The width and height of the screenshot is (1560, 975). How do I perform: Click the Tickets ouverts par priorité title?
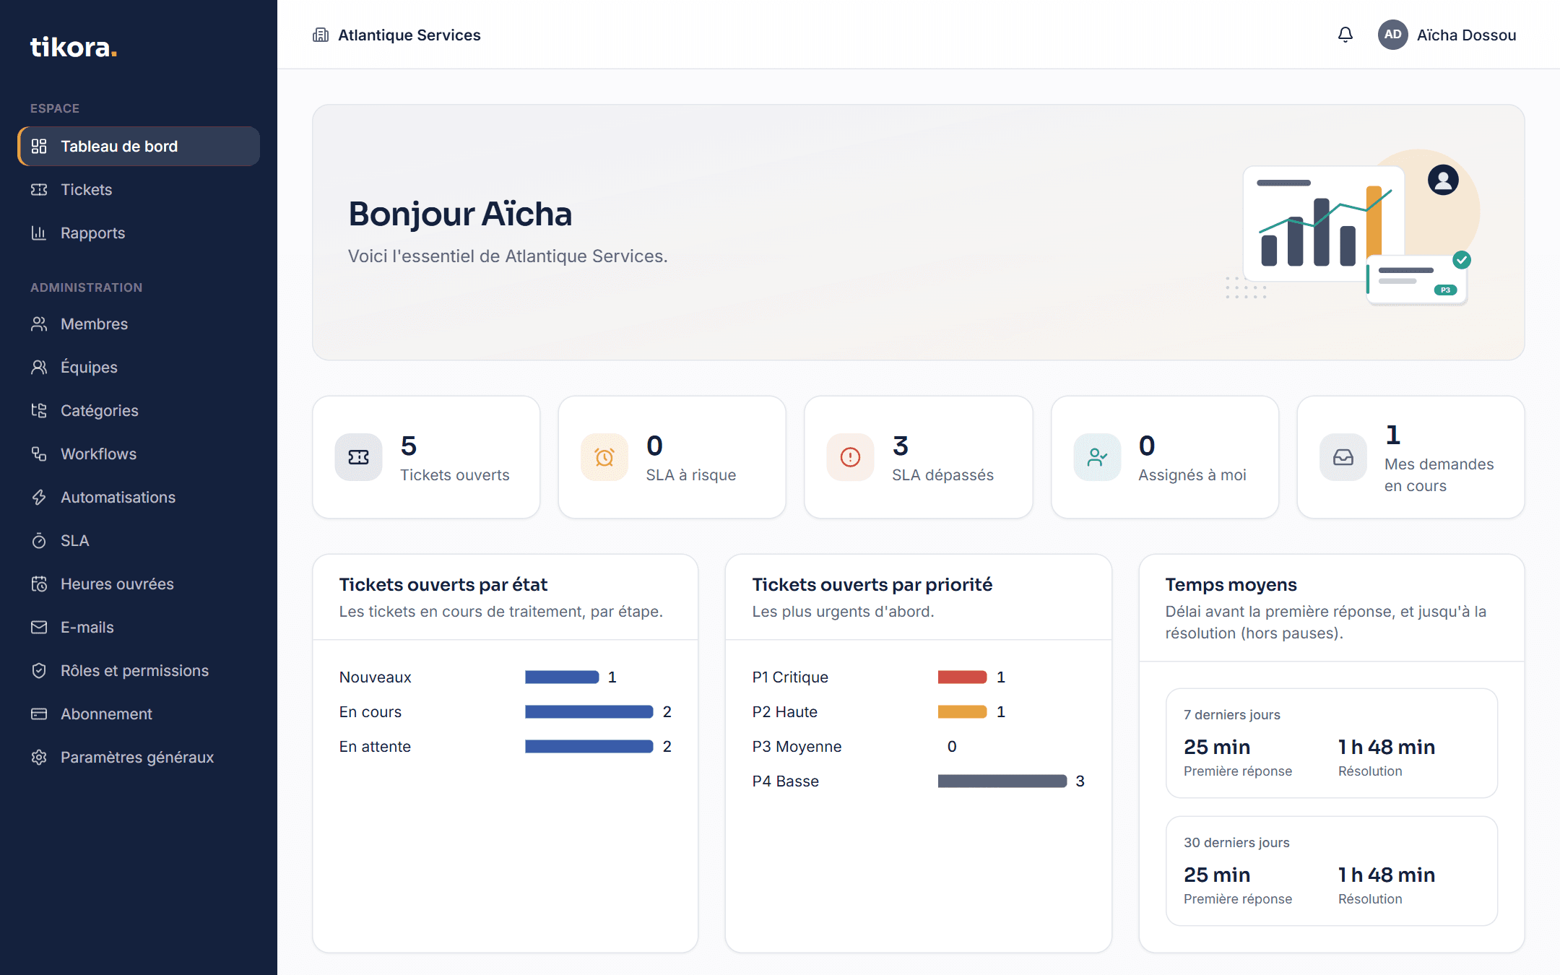click(x=872, y=585)
